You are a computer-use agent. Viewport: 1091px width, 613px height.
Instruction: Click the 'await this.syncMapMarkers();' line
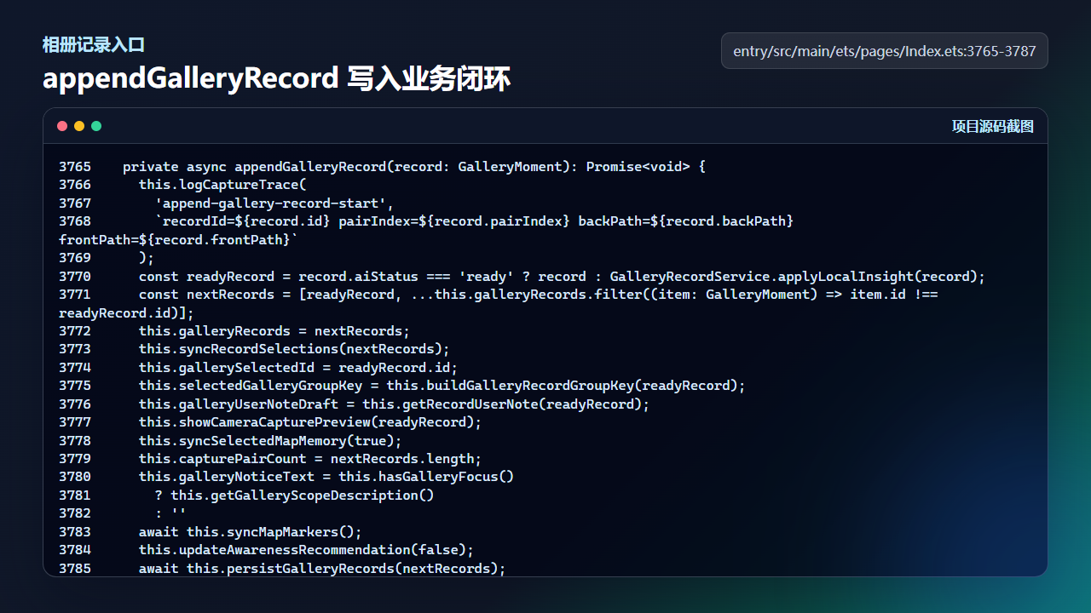[251, 532]
